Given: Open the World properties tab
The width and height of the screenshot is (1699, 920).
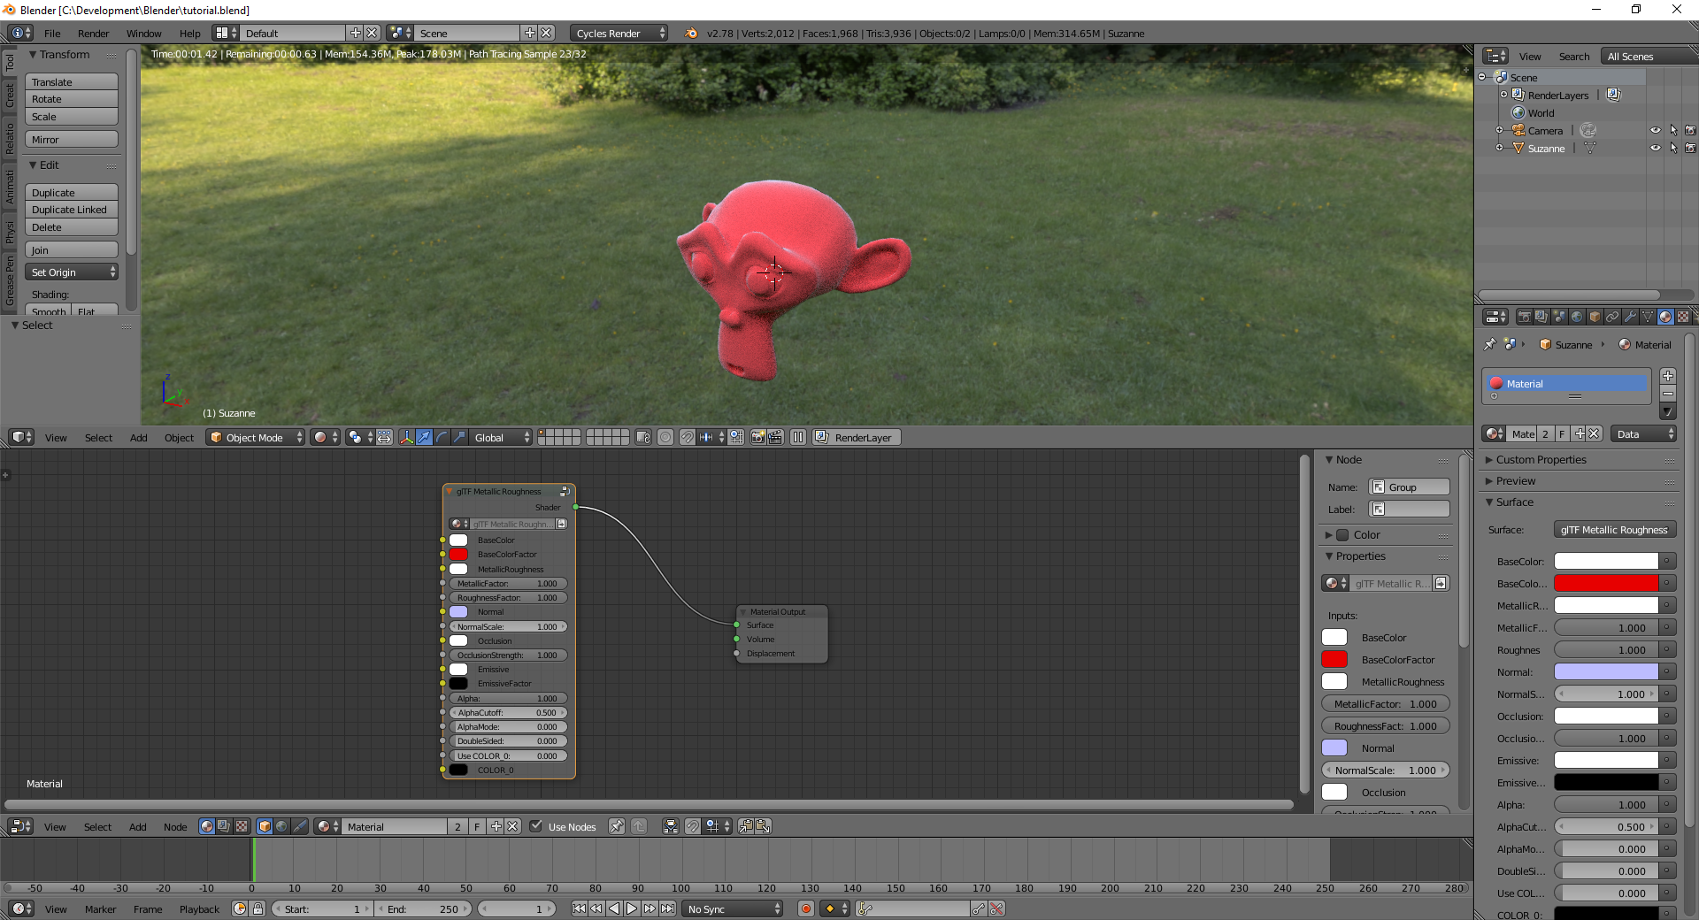Looking at the screenshot, I should coord(1577,317).
